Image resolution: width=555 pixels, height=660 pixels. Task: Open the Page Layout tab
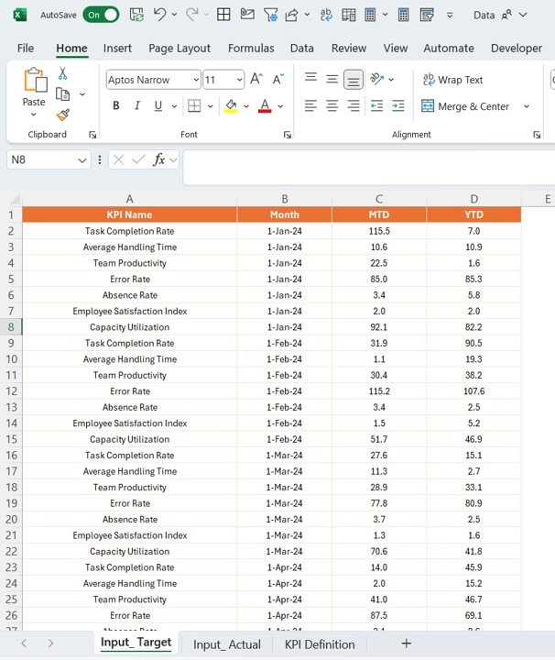coord(180,48)
